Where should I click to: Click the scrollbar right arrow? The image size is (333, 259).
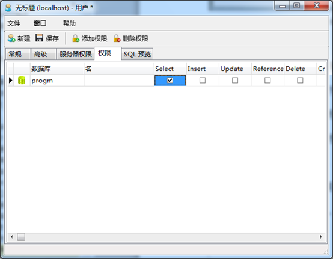pos(321,237)
